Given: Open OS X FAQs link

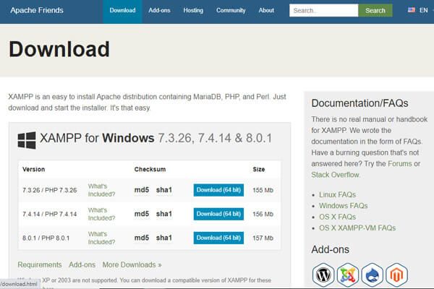Looking at the screenshot, I should tap(337, 217).
